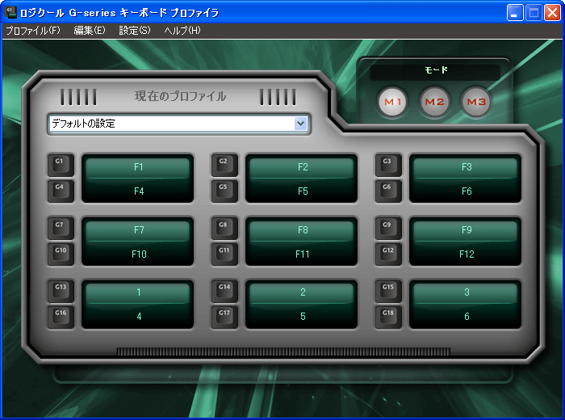Select the G9 key icon

coord(388,229)
